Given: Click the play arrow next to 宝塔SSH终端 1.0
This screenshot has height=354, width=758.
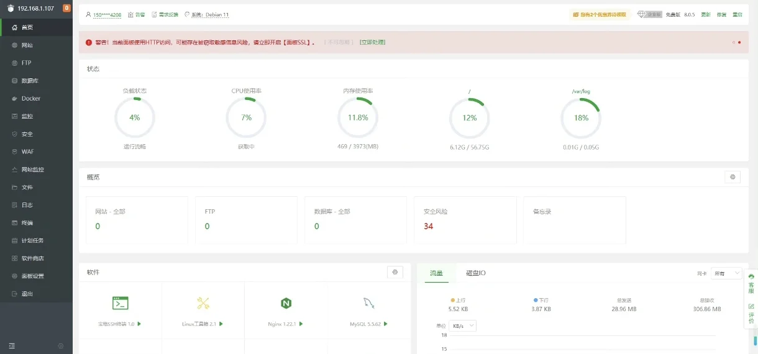Looking at the screenshot, I should pyautogui.click(x=139, y=324).
